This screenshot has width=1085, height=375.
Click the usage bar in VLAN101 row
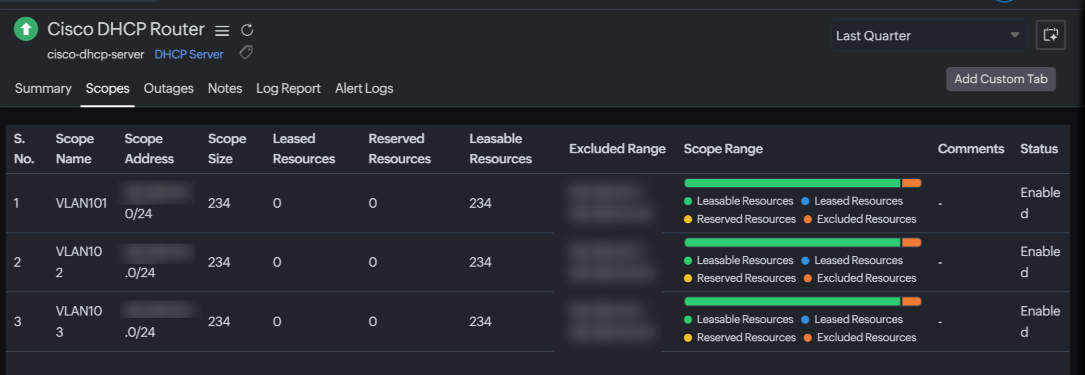tap(803, 183)
